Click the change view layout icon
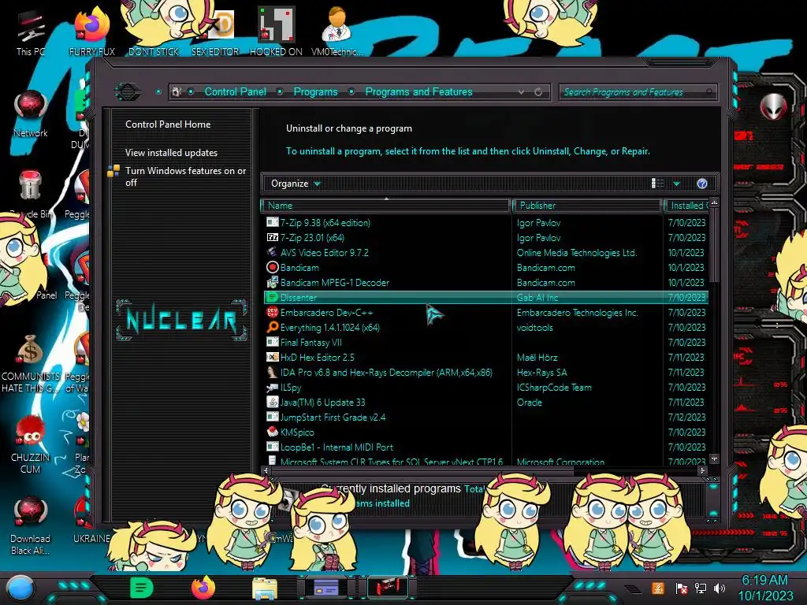 [657, 184]
